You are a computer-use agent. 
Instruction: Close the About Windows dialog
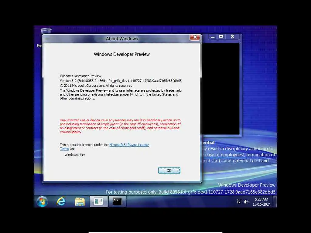click(195, 37)
